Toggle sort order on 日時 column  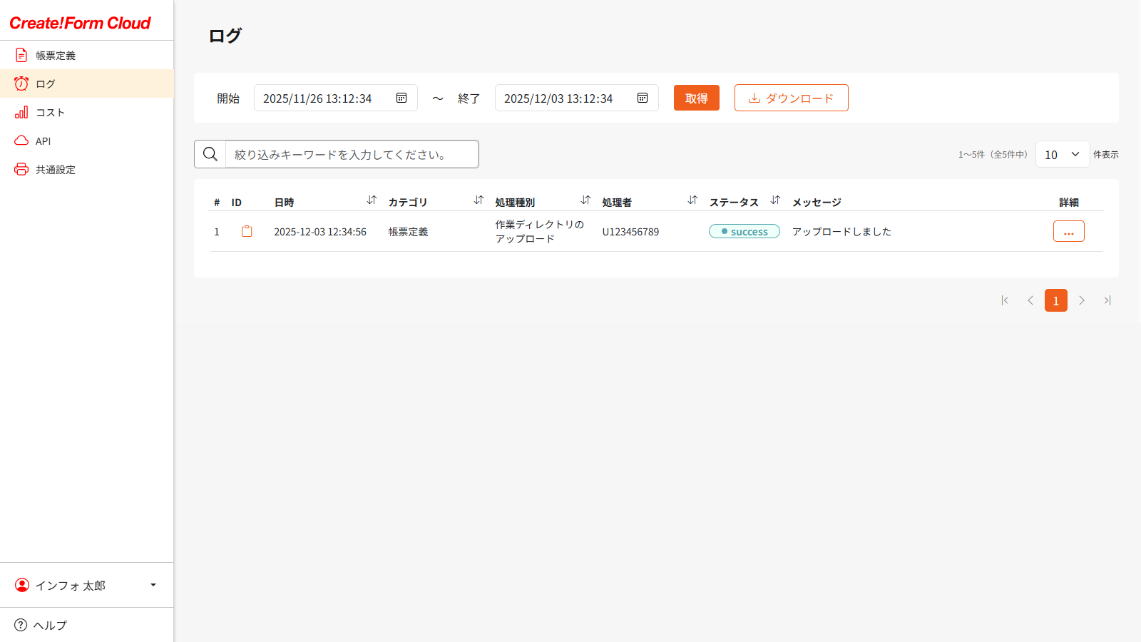372,200
